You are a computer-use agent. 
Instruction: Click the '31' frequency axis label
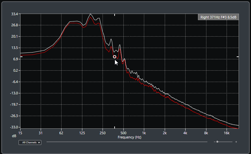click(x=41, y=133)
